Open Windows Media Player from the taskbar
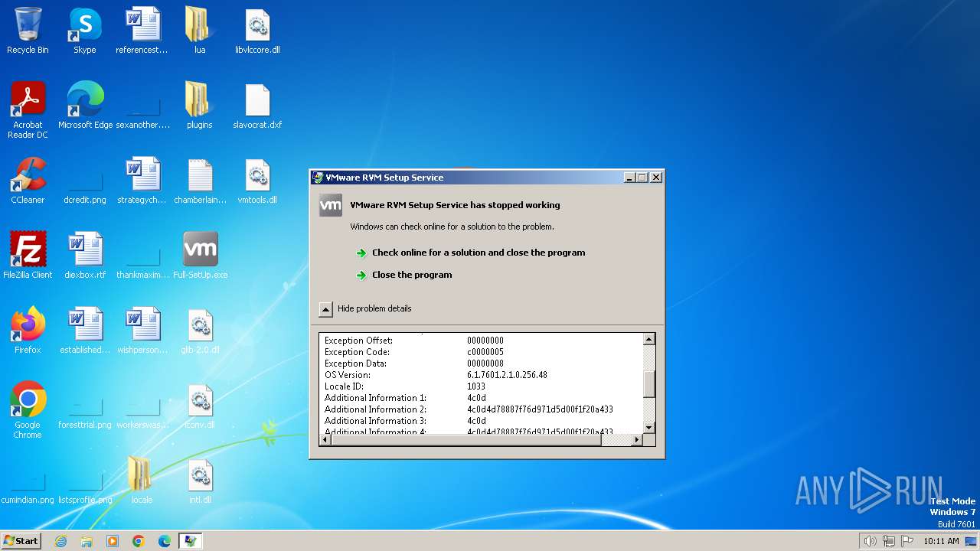Image resolution: width=980 pixels, height=551 pixels. click(x=113, y=541)
